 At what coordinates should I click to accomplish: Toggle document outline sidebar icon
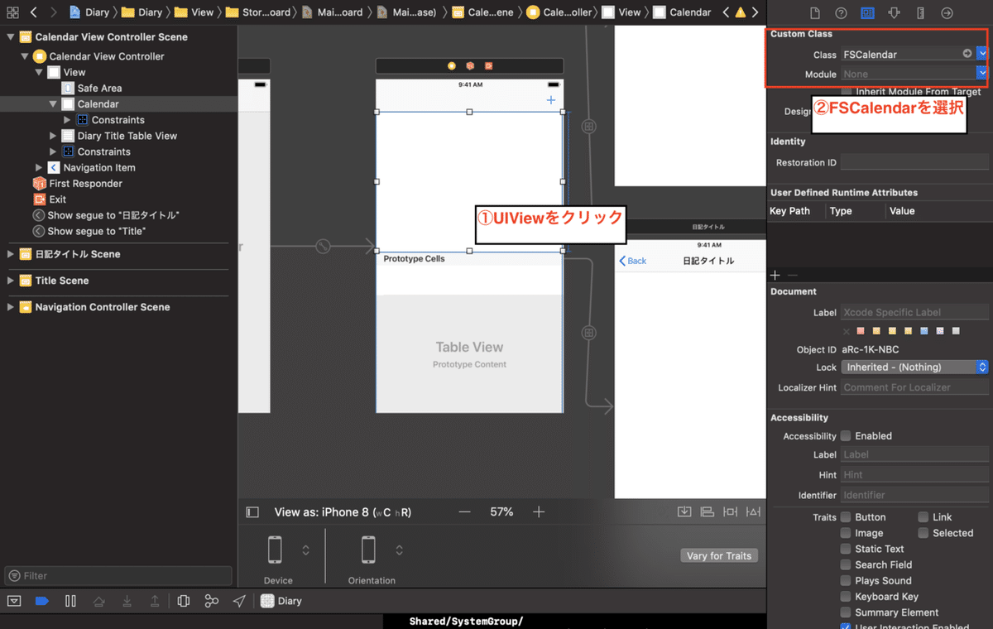[x=253, y=512]
